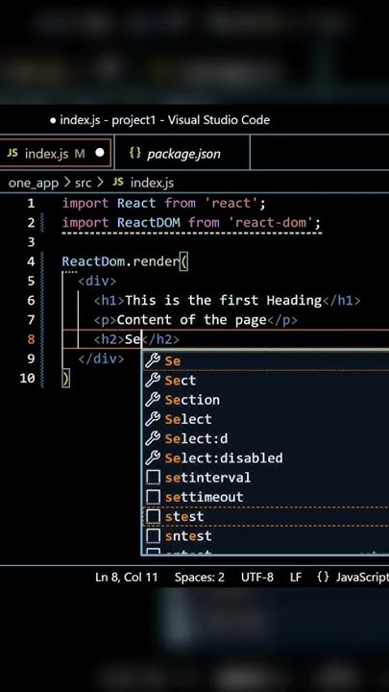Open one_app folder in breadcrumb
Screen dimensions: 389x692
tap(33, 183)
